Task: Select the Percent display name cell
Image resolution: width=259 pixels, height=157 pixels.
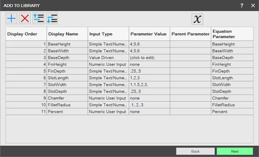Action: (67, 112)
